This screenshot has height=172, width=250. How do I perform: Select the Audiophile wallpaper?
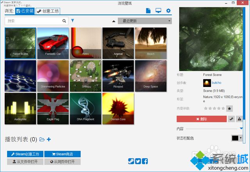point(20,109)
